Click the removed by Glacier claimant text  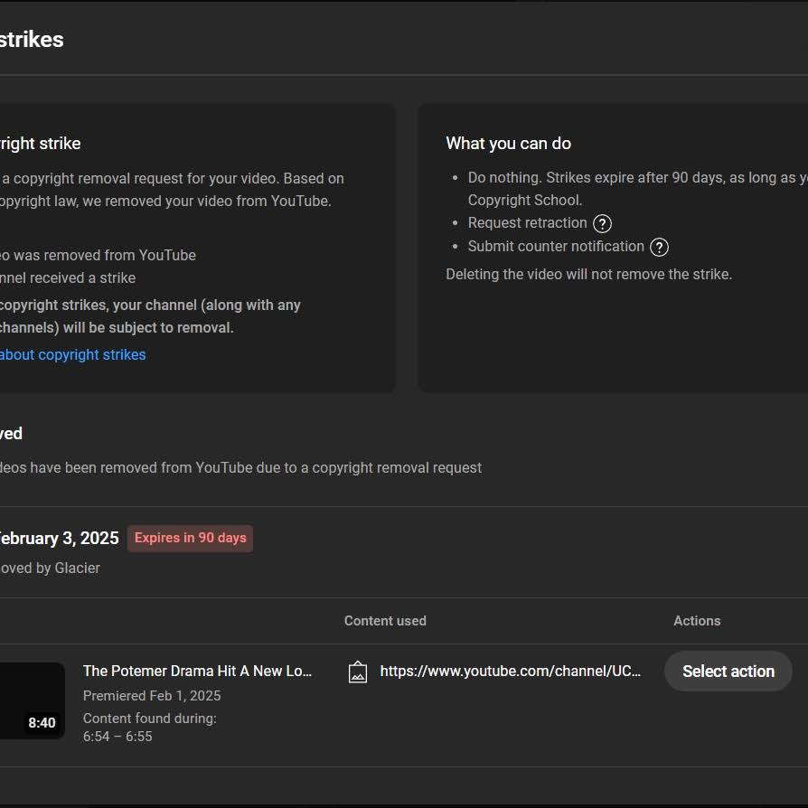pyautogui.click(x=51, y=568)
